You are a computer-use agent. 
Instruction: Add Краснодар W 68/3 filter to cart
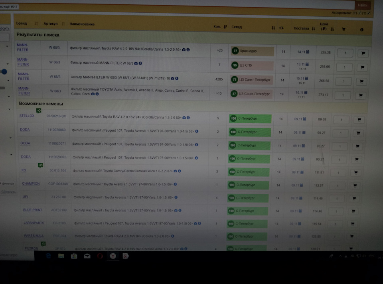tap(363, 53)
